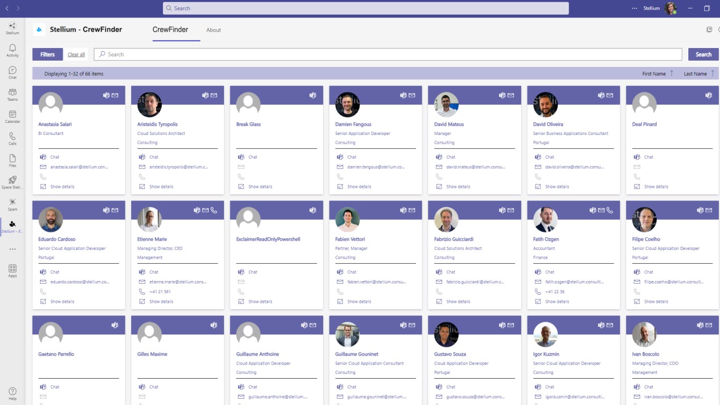Open Files in the sidebar
This screenshot has width=720, height=405.
[x=13, y=161]
